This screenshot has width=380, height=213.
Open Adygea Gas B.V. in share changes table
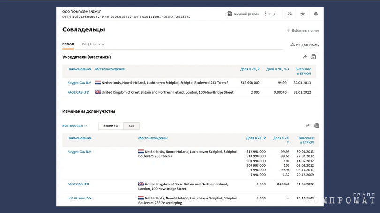[79, 152]
